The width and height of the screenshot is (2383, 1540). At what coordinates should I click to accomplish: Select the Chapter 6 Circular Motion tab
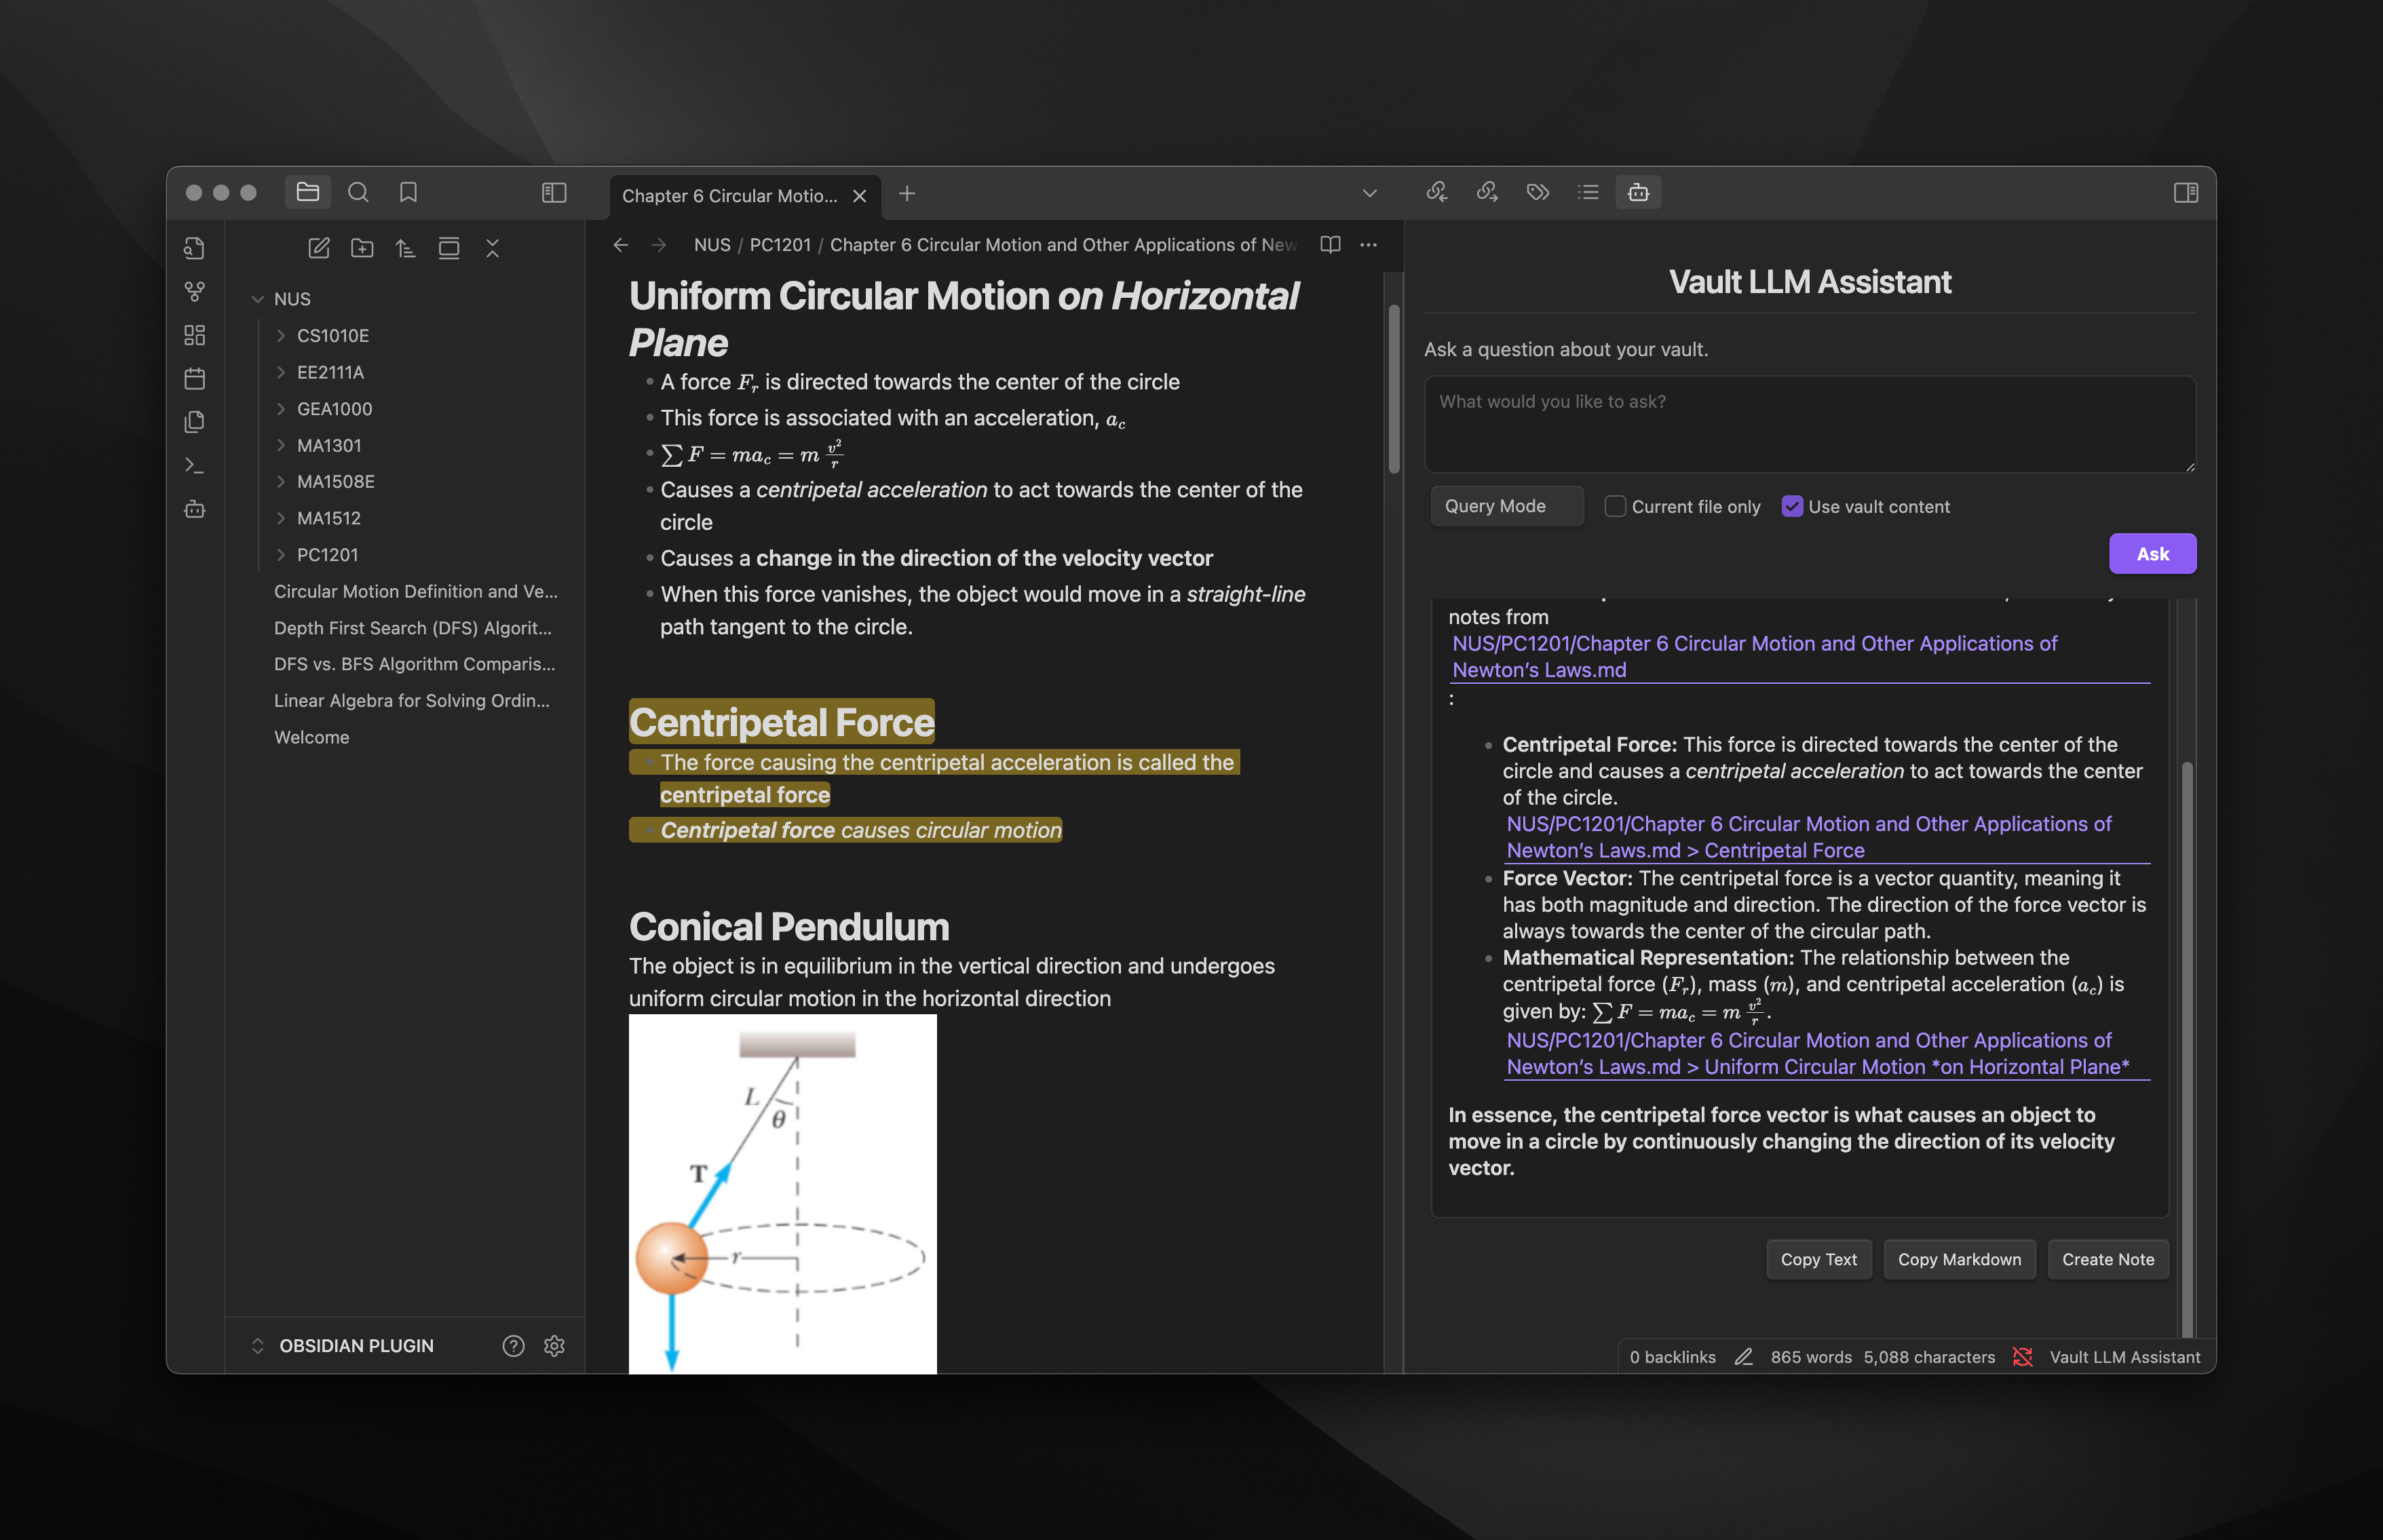(730, 196)
